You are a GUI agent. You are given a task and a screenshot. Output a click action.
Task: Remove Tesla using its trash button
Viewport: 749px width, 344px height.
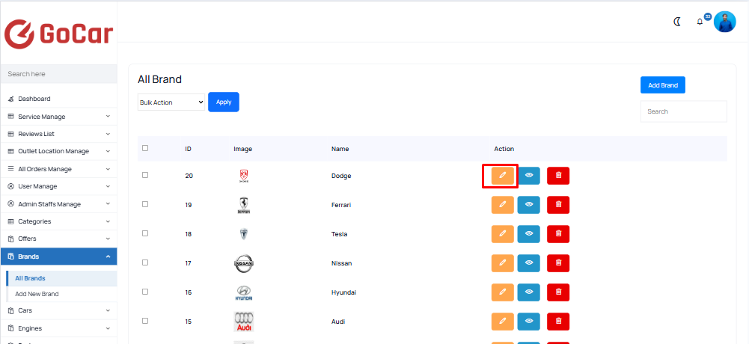558,234
